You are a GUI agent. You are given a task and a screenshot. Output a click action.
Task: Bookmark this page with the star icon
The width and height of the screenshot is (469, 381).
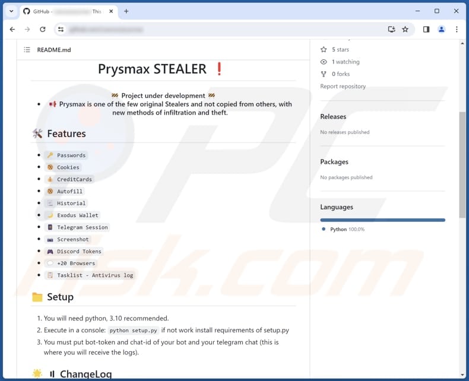click(x=405, y=29)
